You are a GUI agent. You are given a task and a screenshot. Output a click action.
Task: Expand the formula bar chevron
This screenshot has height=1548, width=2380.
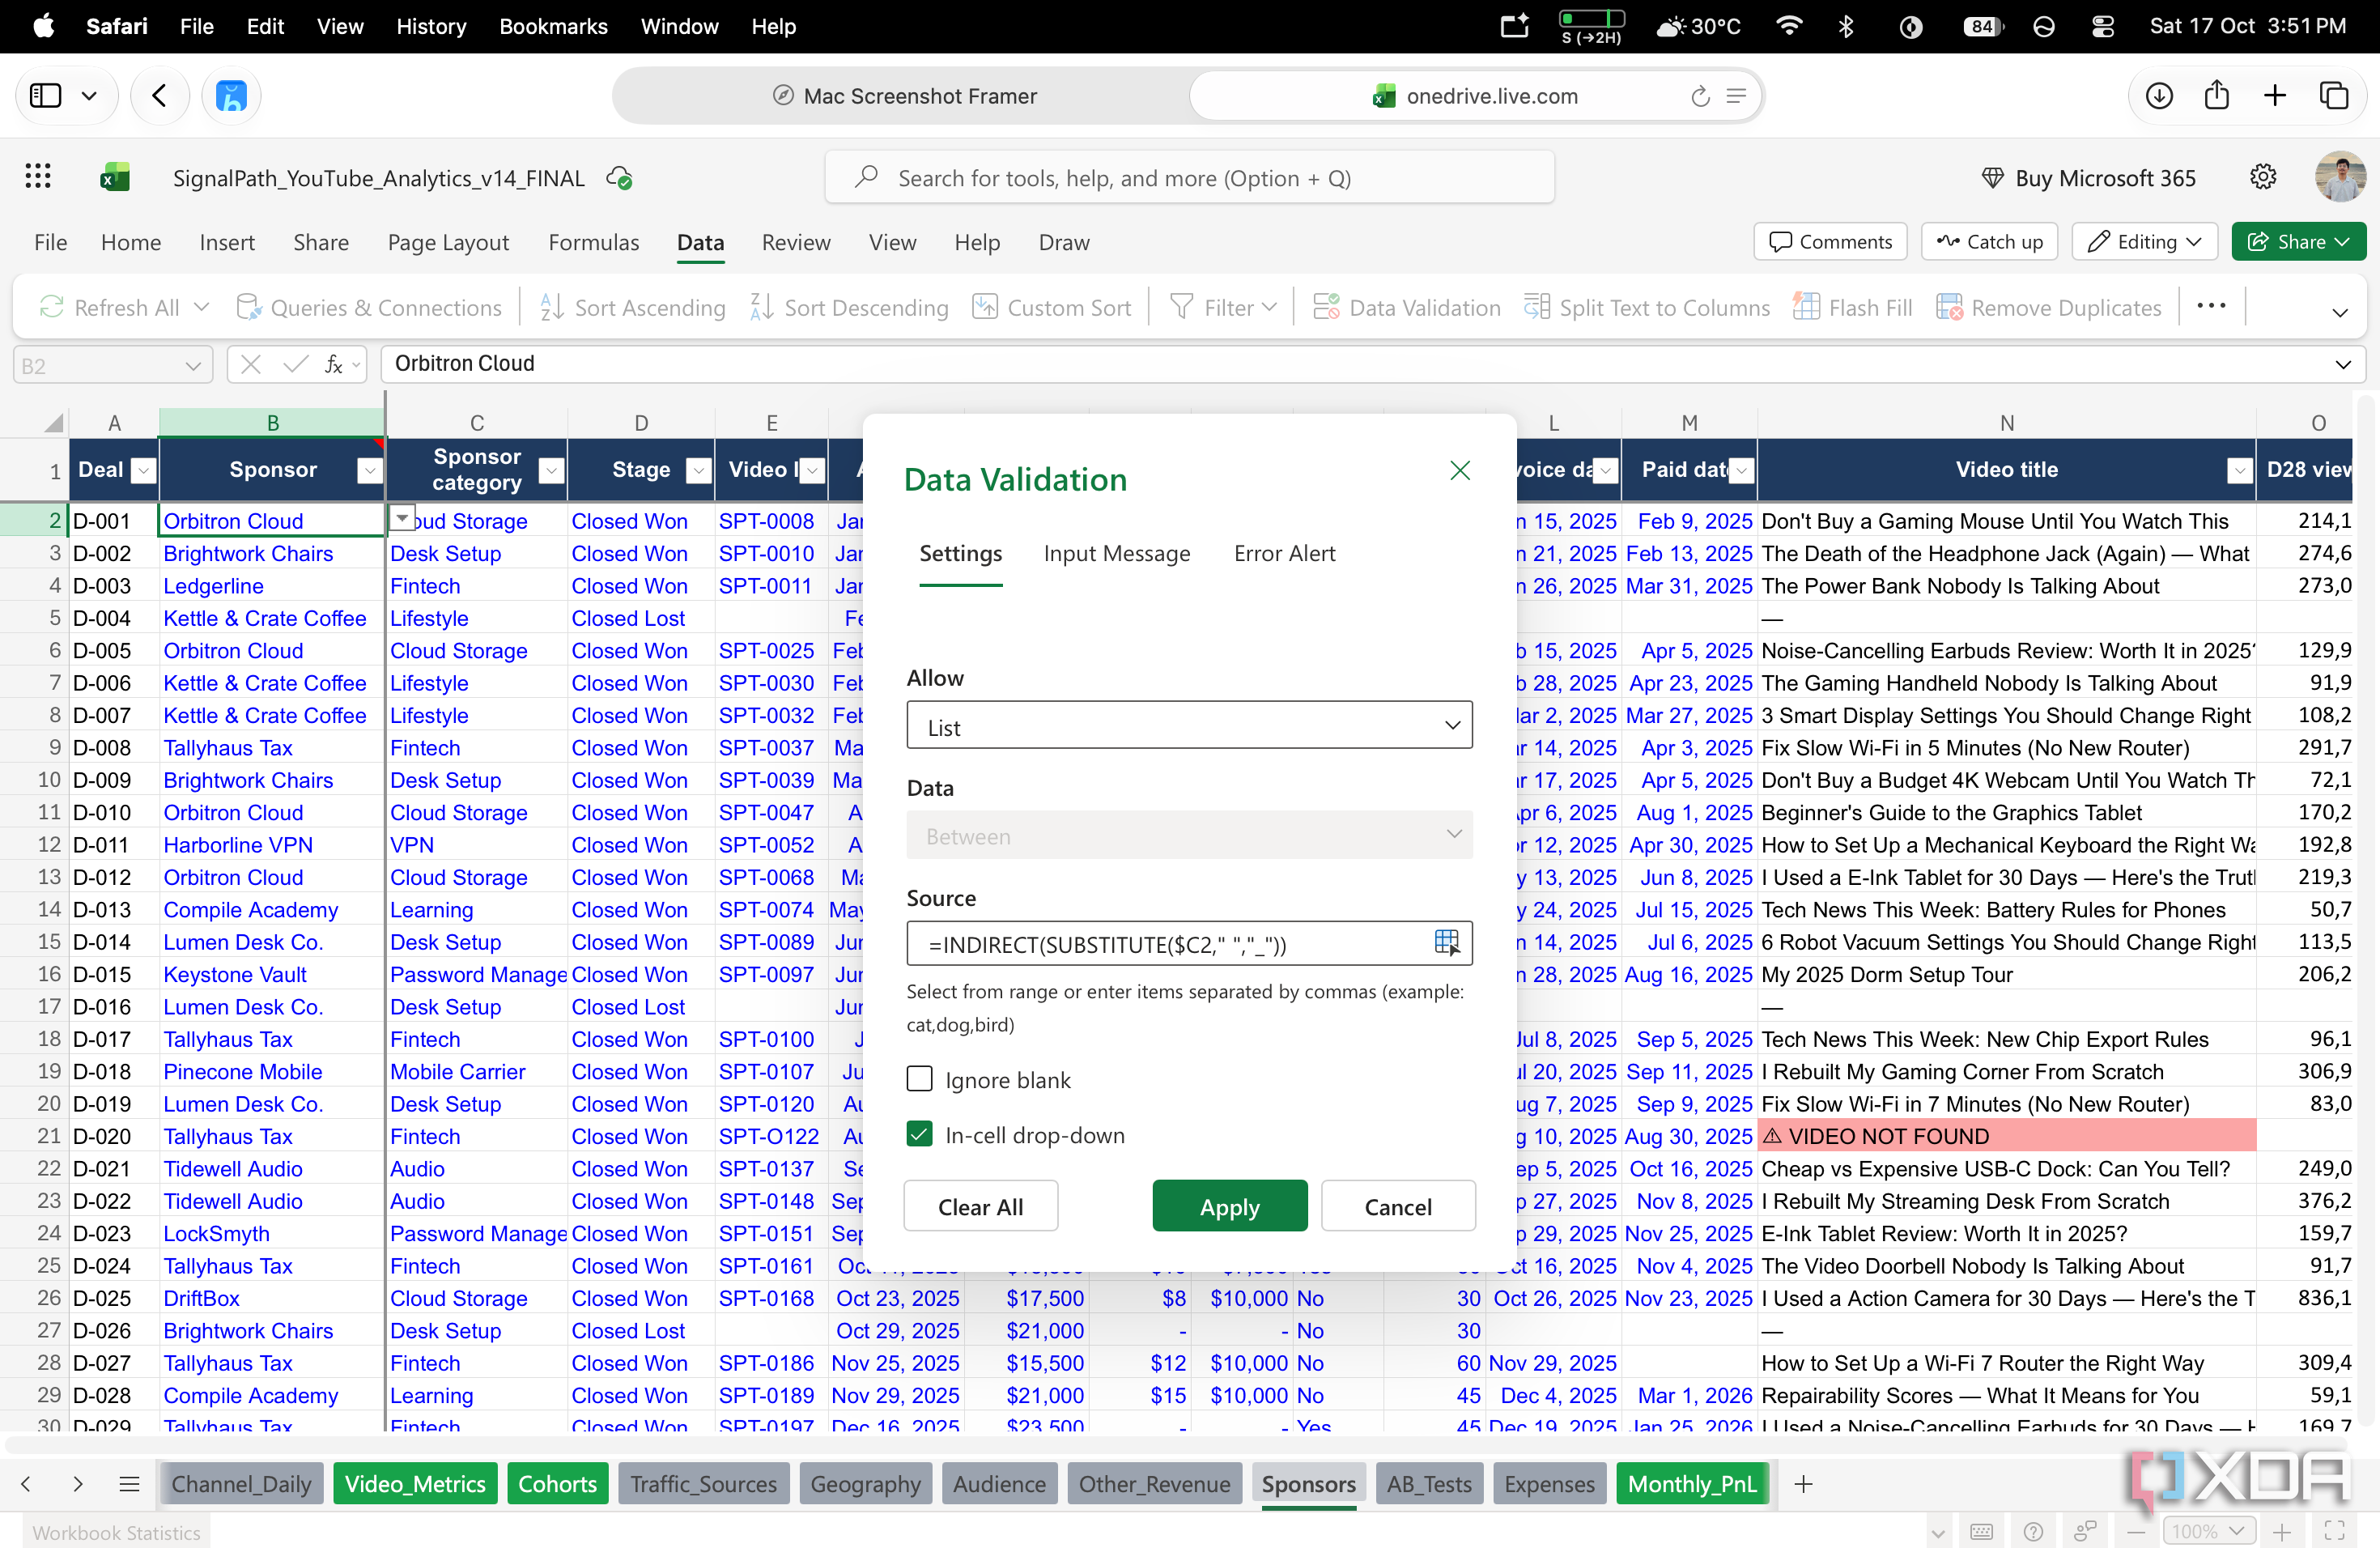tap(2343, 364)
